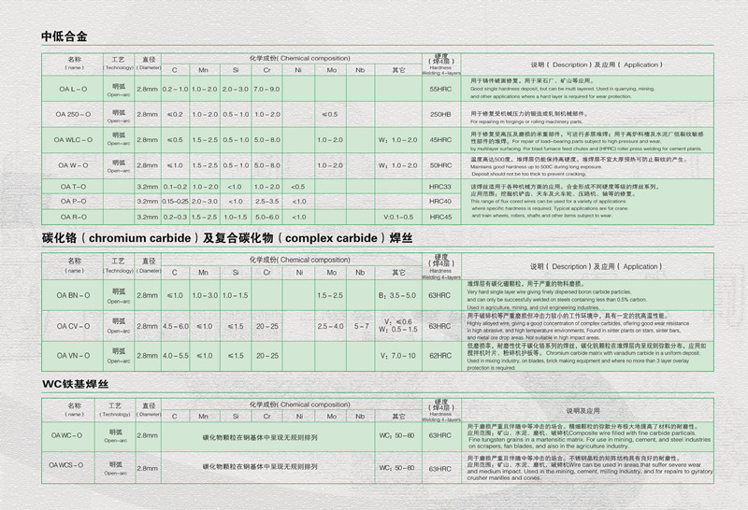
Task: Click the Si value 1.0-1.5 in the OA R-O row
Action: pyautogui.click(x=236, y=217)
